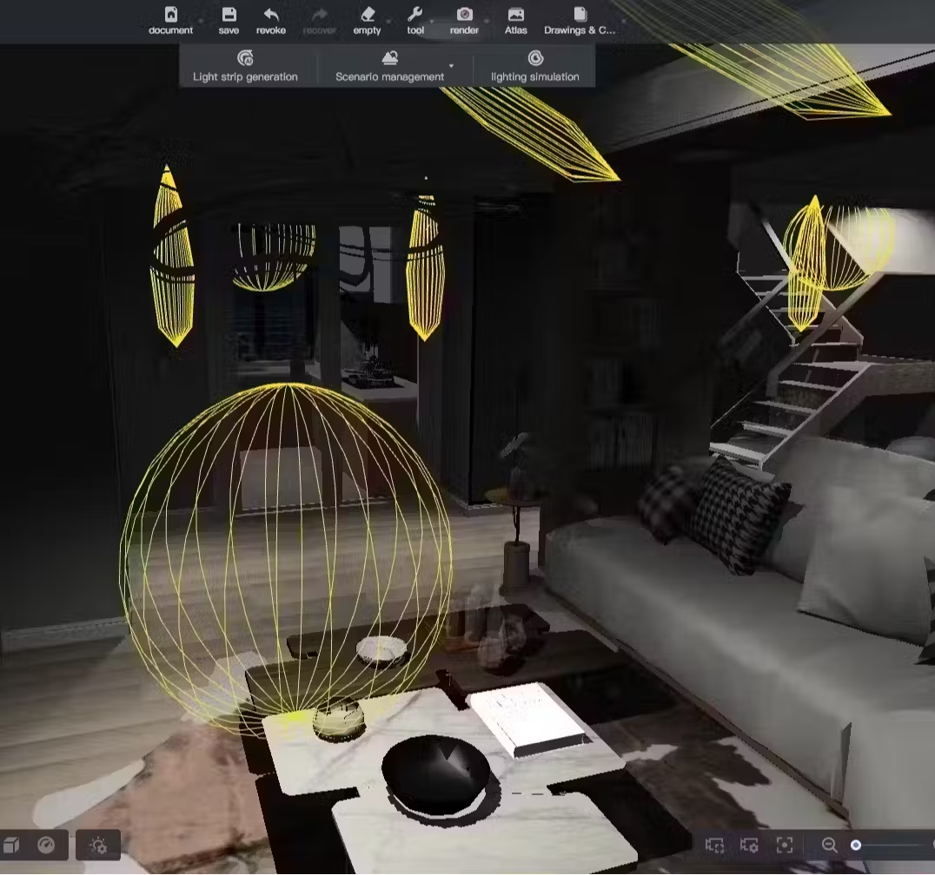Open light settings sun-gear icon
Screen dimensions: 935x875
pos(98,845)
